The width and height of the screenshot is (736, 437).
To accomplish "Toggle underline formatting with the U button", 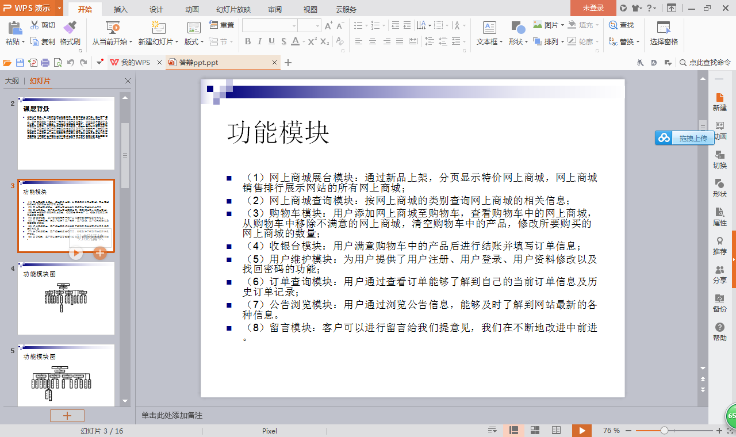I will point(270,41).
